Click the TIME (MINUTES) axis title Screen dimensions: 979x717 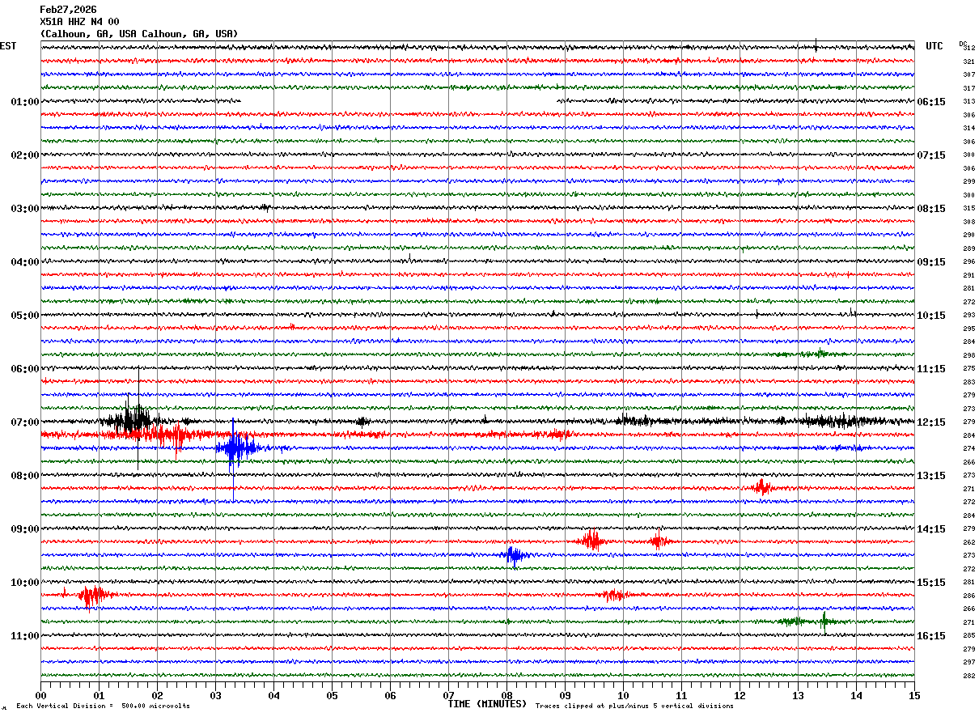click(x=487, y=704)
